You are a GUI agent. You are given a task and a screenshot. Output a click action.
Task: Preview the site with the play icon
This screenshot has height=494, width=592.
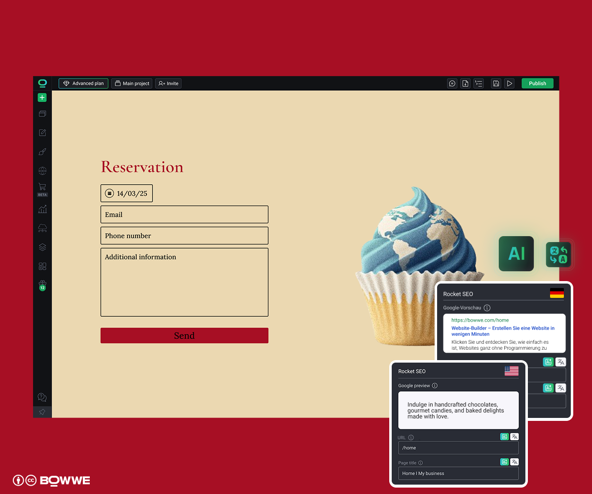coord(510,83)
